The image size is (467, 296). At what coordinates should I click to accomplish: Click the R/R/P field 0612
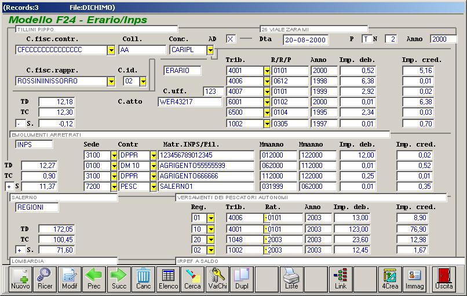pos(290,81)
